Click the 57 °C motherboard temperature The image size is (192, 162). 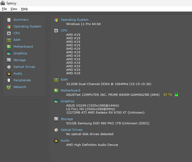pos(168,95)
